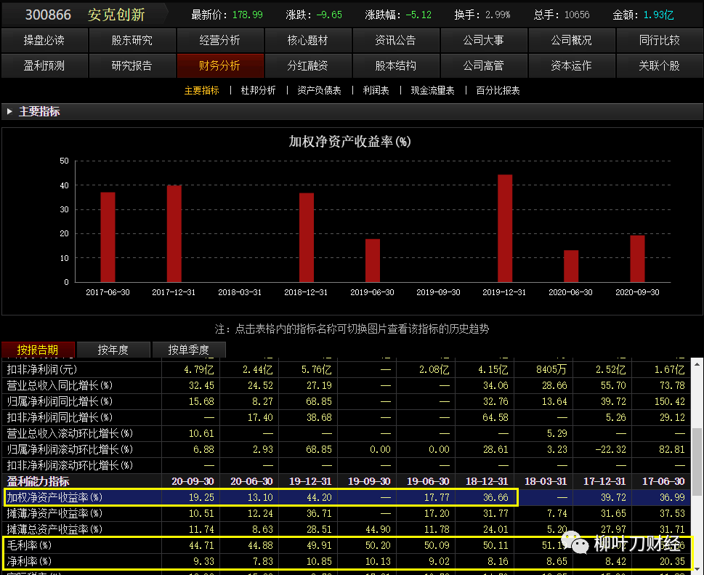Open the 资产负债表 view
This screenshot has height=575, width=704.
click(x=319, y=91)
